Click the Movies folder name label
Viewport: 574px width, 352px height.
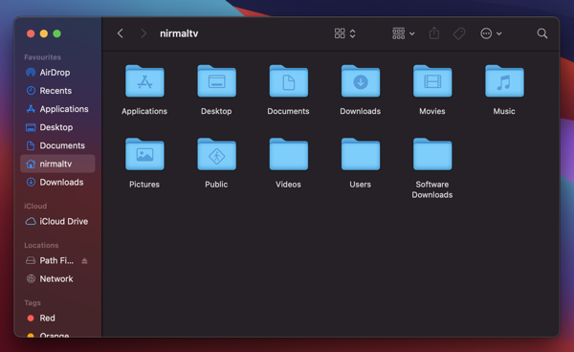pyautogui.click(x=432, y=111)
